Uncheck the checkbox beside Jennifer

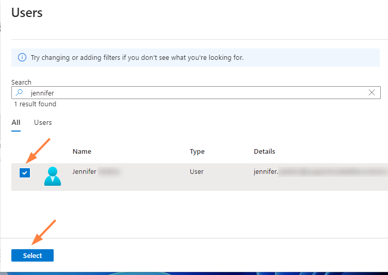point(25,173)
